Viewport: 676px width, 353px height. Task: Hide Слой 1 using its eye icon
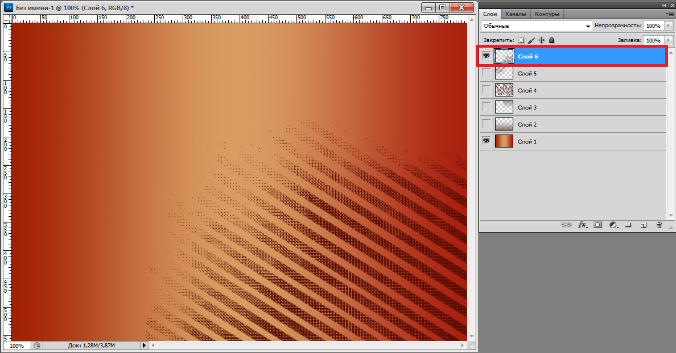[487, 141]
